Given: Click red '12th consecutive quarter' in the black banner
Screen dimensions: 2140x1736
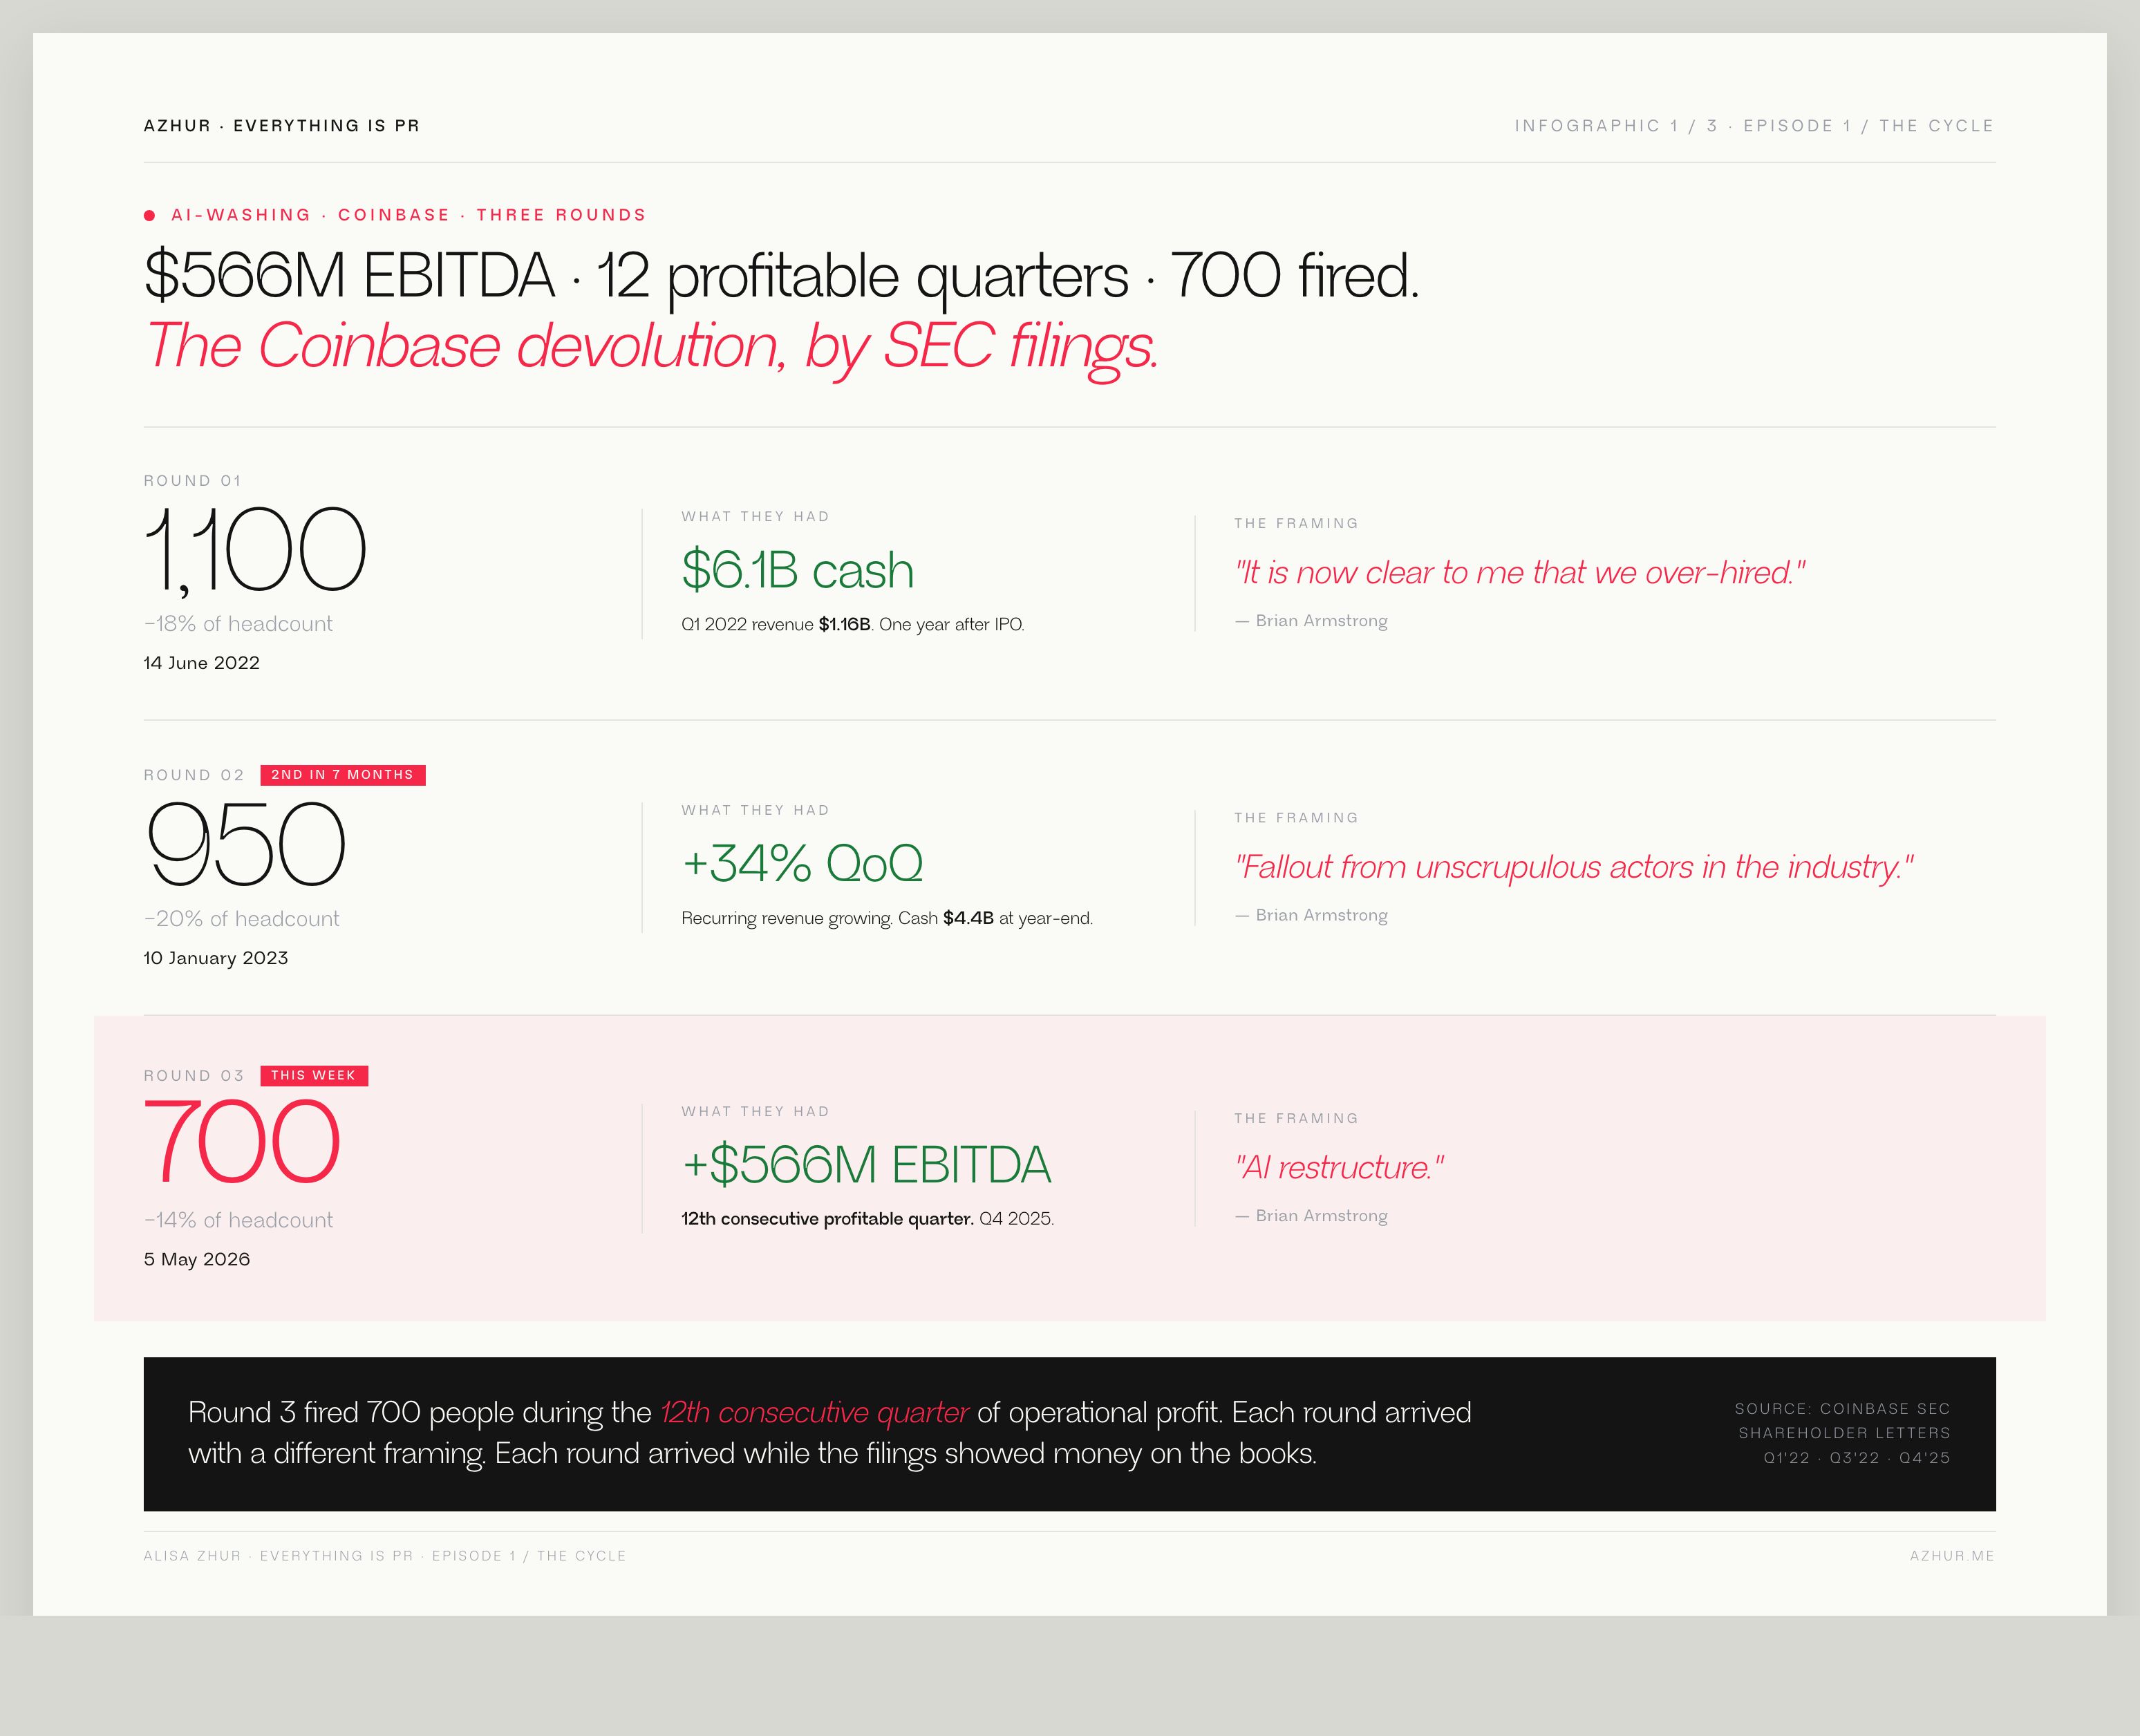Looking at the screenshot, I should pos(814,1413).
